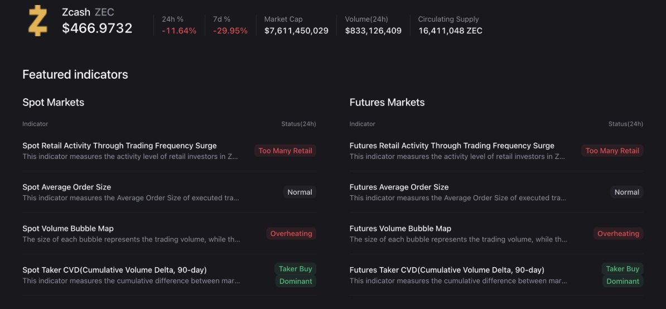Click the Circulating Supply figure
Image resolution: width=666 pixels, height=309 pixels.
pyautogui.click(x=450, y=31)
